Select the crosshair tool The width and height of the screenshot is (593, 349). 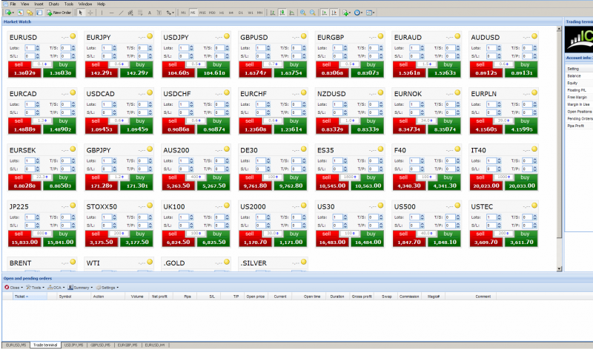click(90, 13)
